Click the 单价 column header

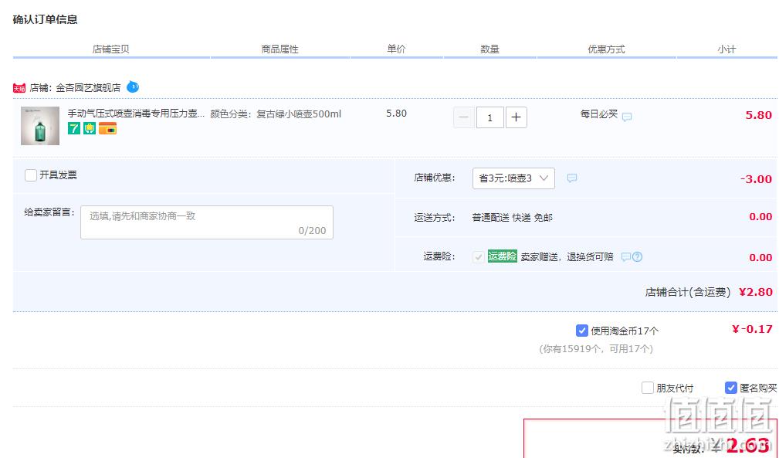tap(397, 49)
